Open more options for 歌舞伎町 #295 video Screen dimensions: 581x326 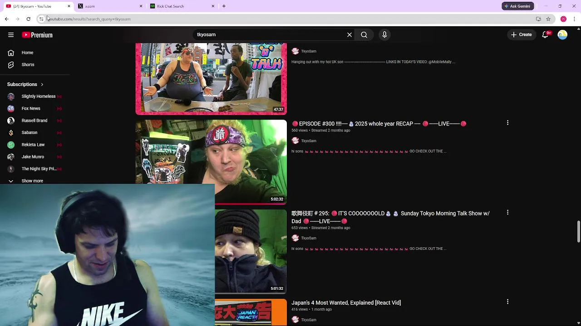[507, 212]
